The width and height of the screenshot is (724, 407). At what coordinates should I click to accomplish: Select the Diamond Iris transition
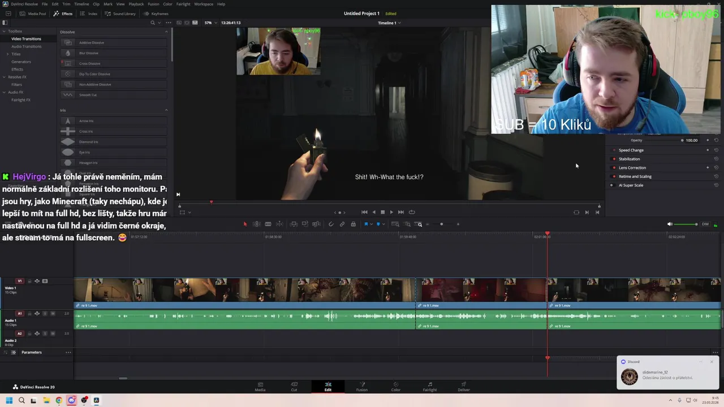coord(114,142)
